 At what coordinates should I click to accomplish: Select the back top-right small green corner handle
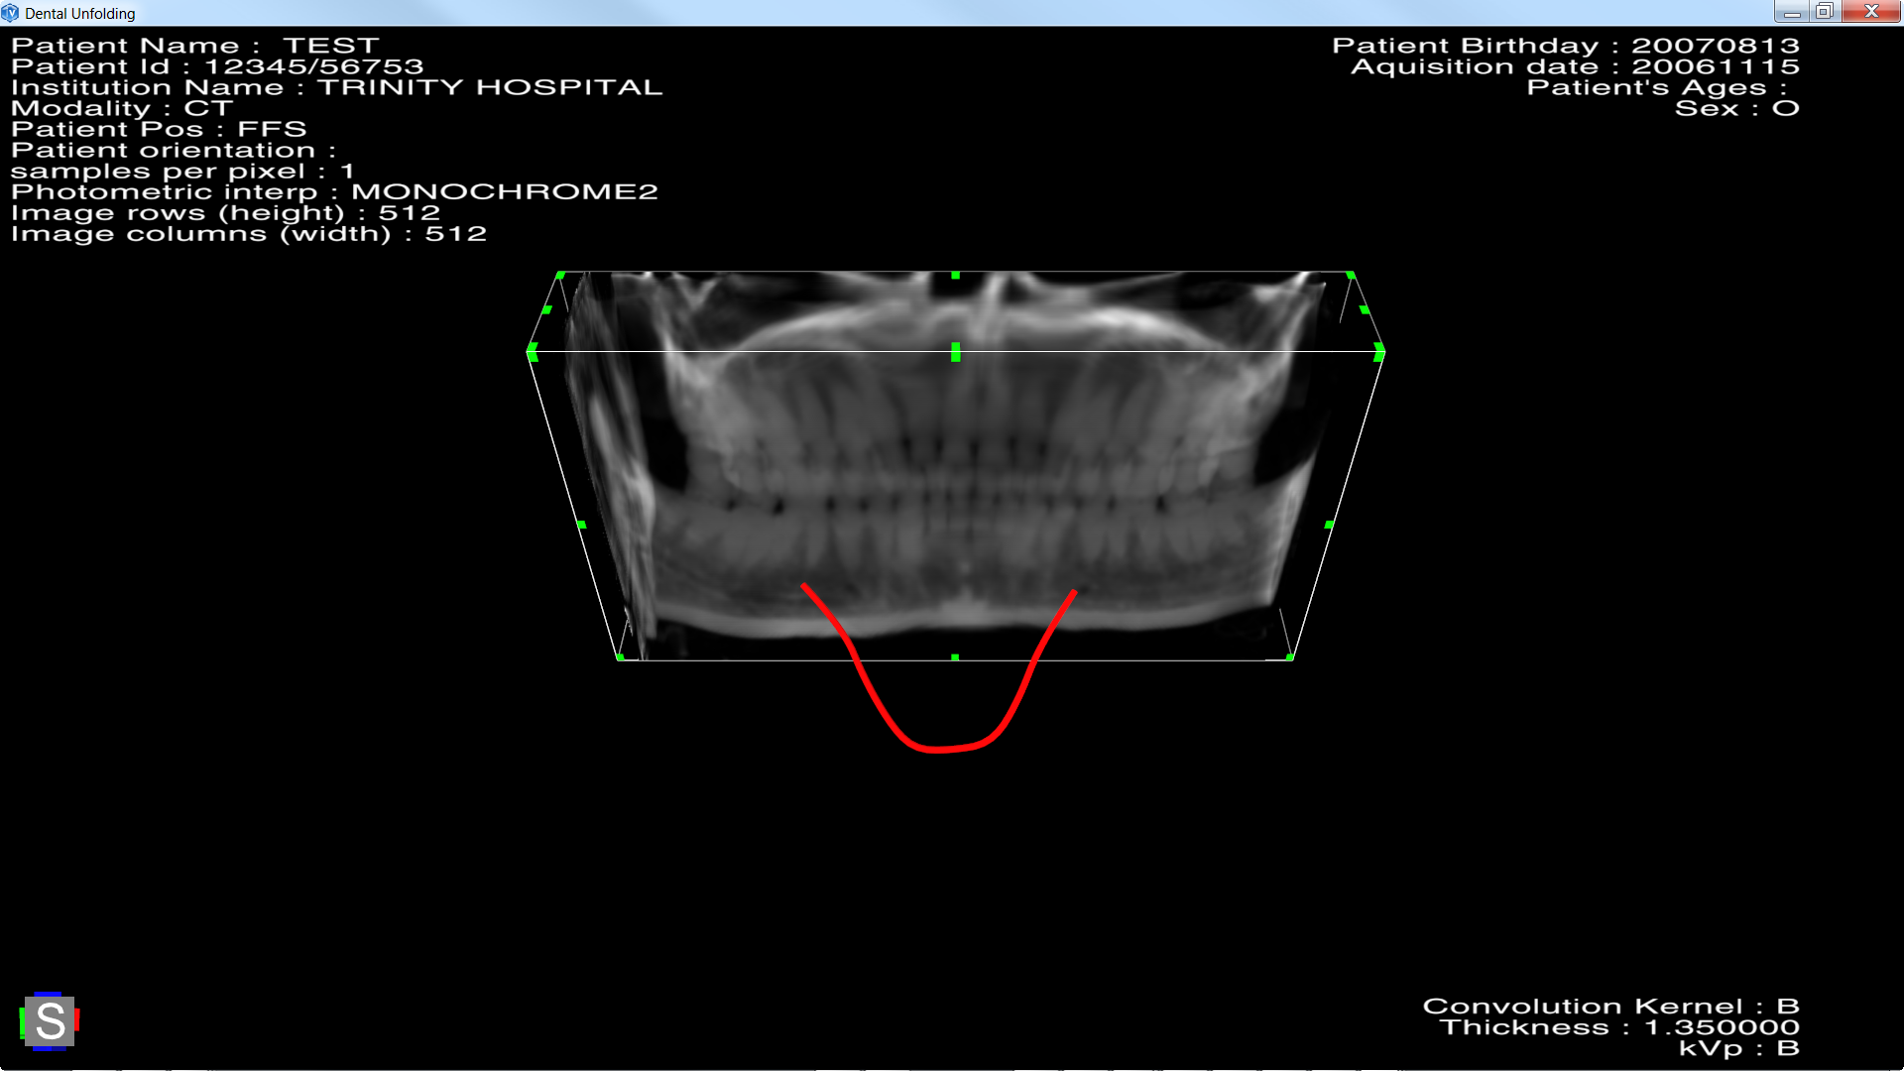coord(1351,275)
